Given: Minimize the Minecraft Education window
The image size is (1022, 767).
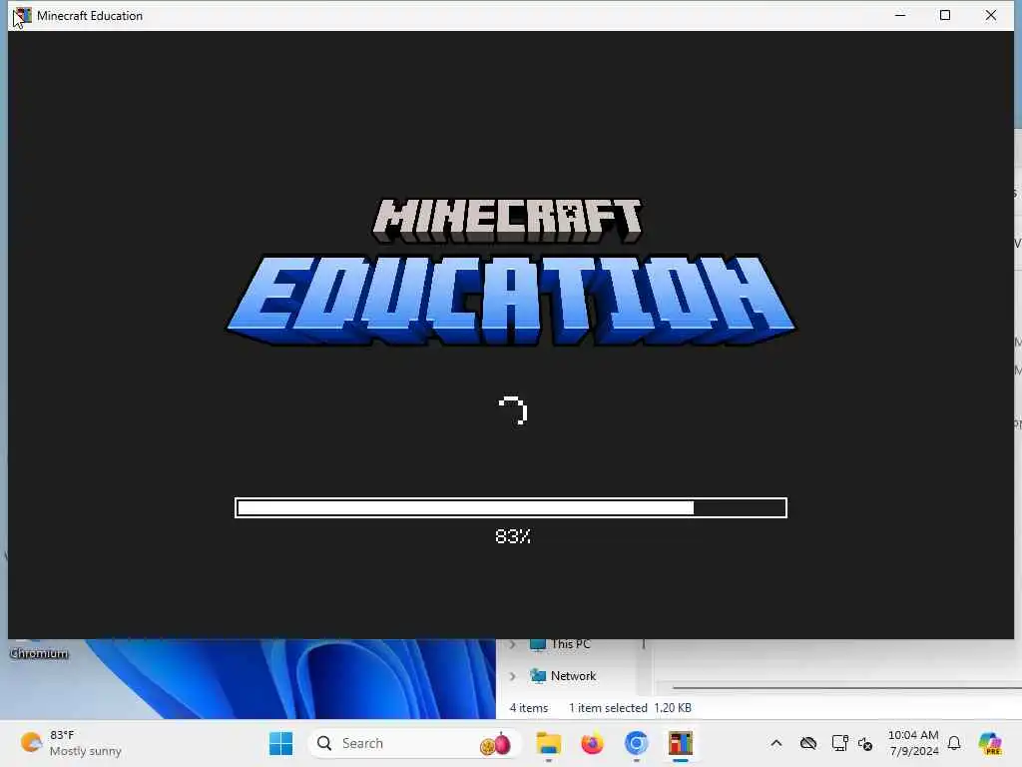Looking at the screenshot, I should 900,15.
